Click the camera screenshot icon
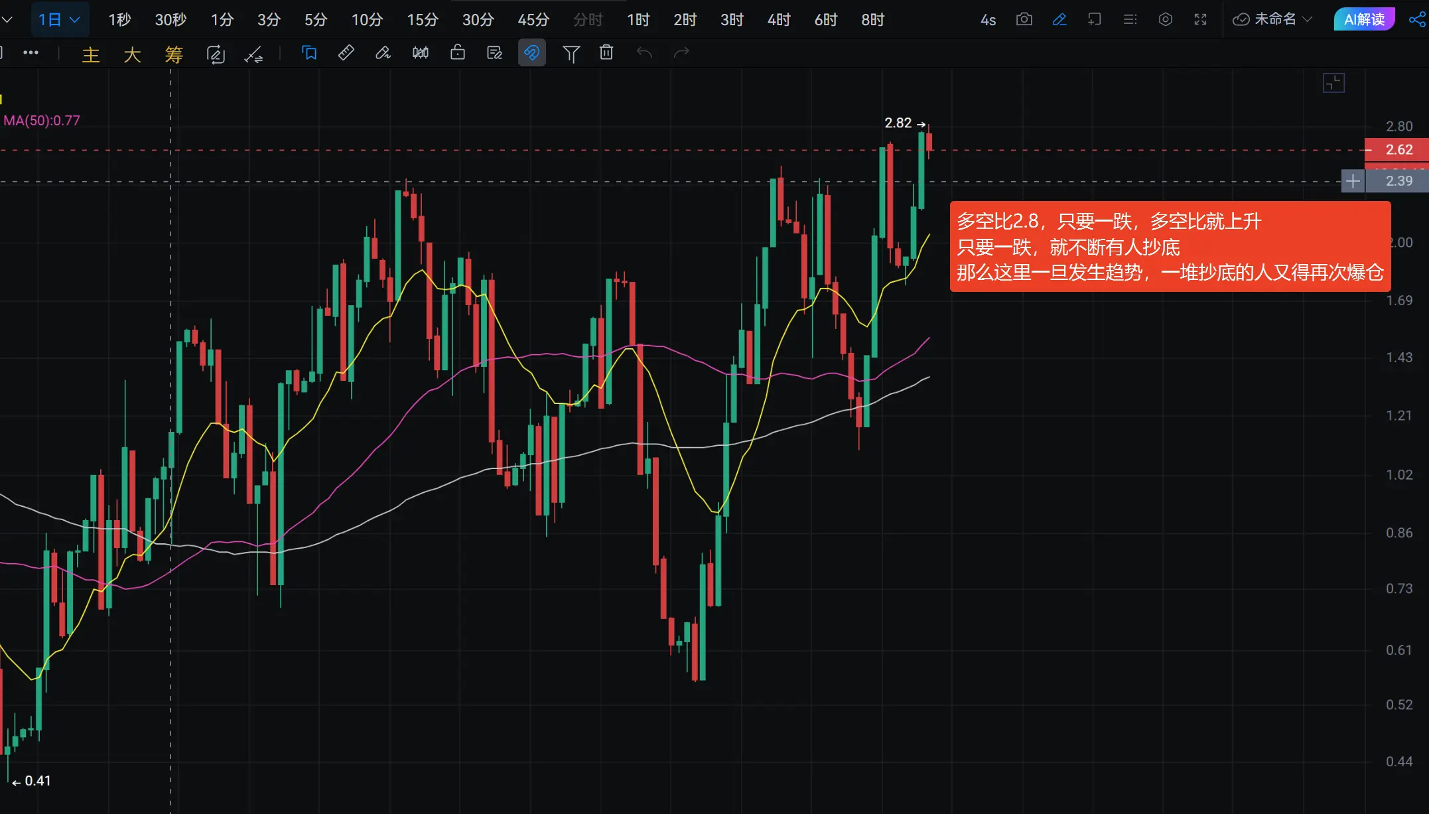This screenshot has width=1429, height=814. (1024, 19)
